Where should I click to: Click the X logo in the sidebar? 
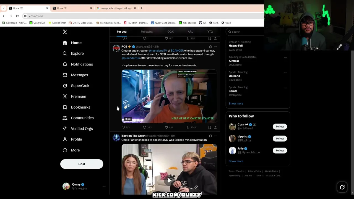pyautogui.click(x=65, y=32)
